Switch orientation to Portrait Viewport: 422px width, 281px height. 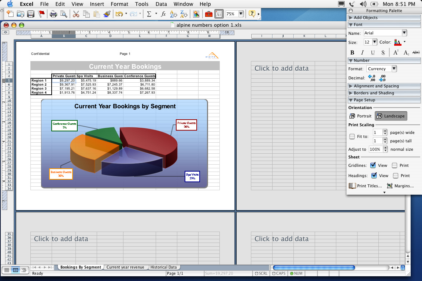360,116
